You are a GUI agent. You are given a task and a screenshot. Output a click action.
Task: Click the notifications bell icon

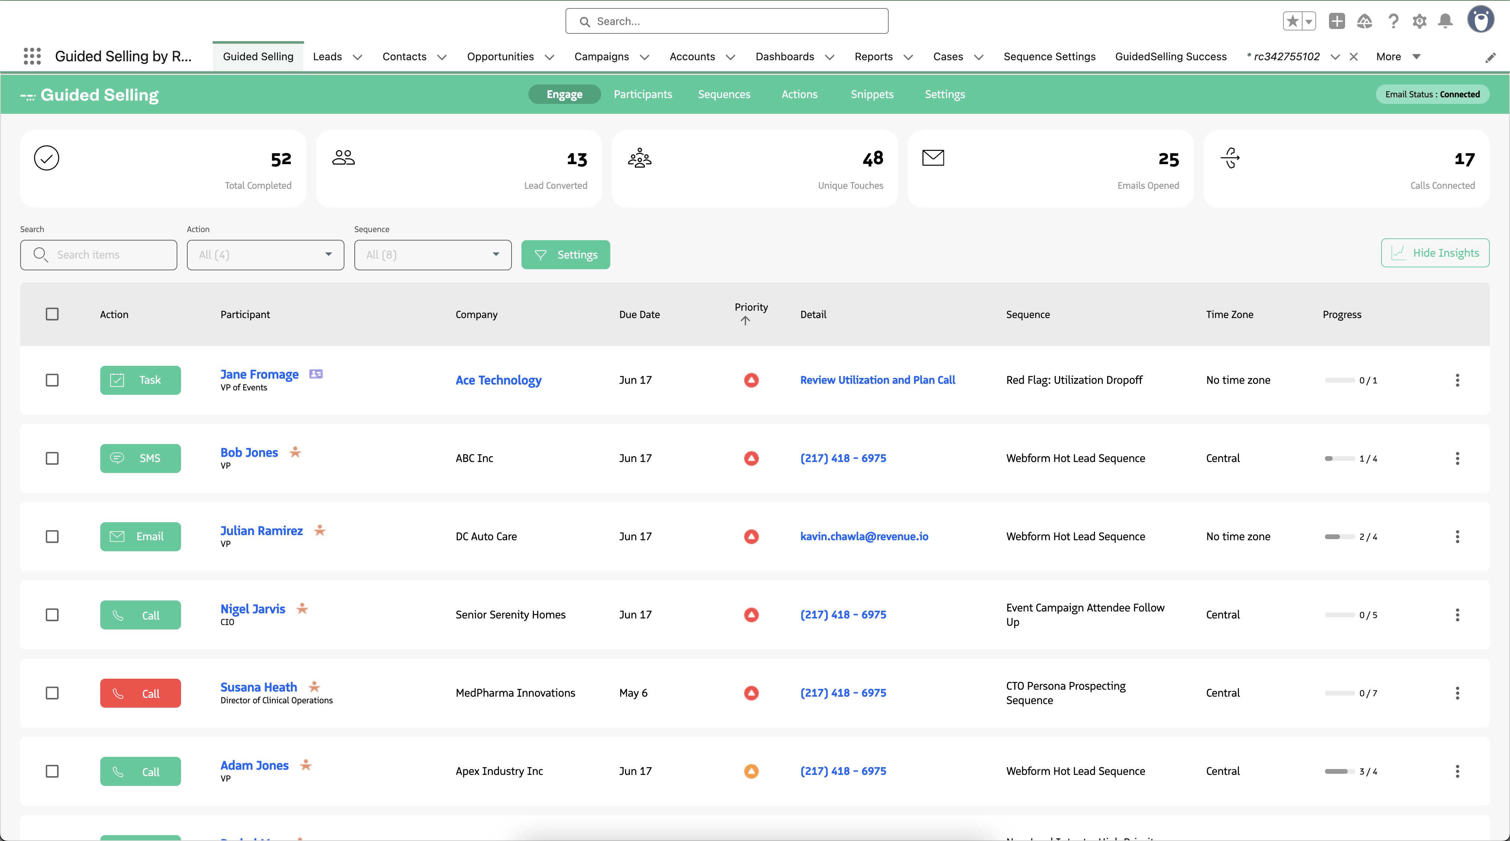[x=1445, y=22]
